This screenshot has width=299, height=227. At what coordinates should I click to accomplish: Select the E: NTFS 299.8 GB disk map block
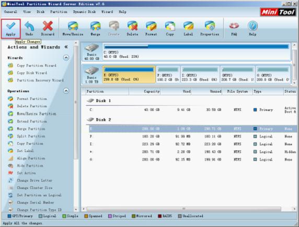pos(129,74)
